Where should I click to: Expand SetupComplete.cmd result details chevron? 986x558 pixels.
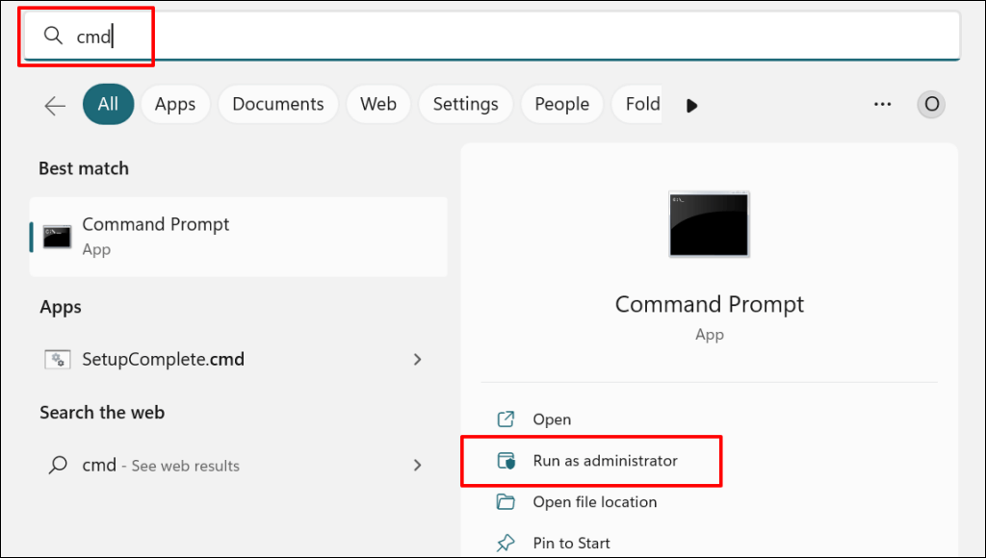(x=417, y=360)
